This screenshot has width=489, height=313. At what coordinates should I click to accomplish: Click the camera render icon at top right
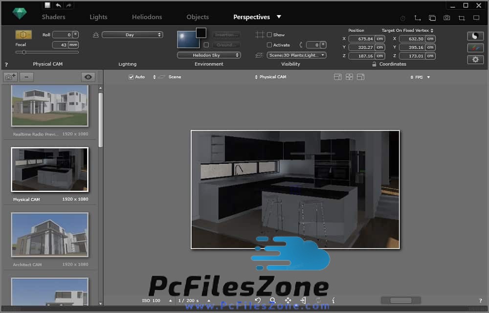point(446,18)
